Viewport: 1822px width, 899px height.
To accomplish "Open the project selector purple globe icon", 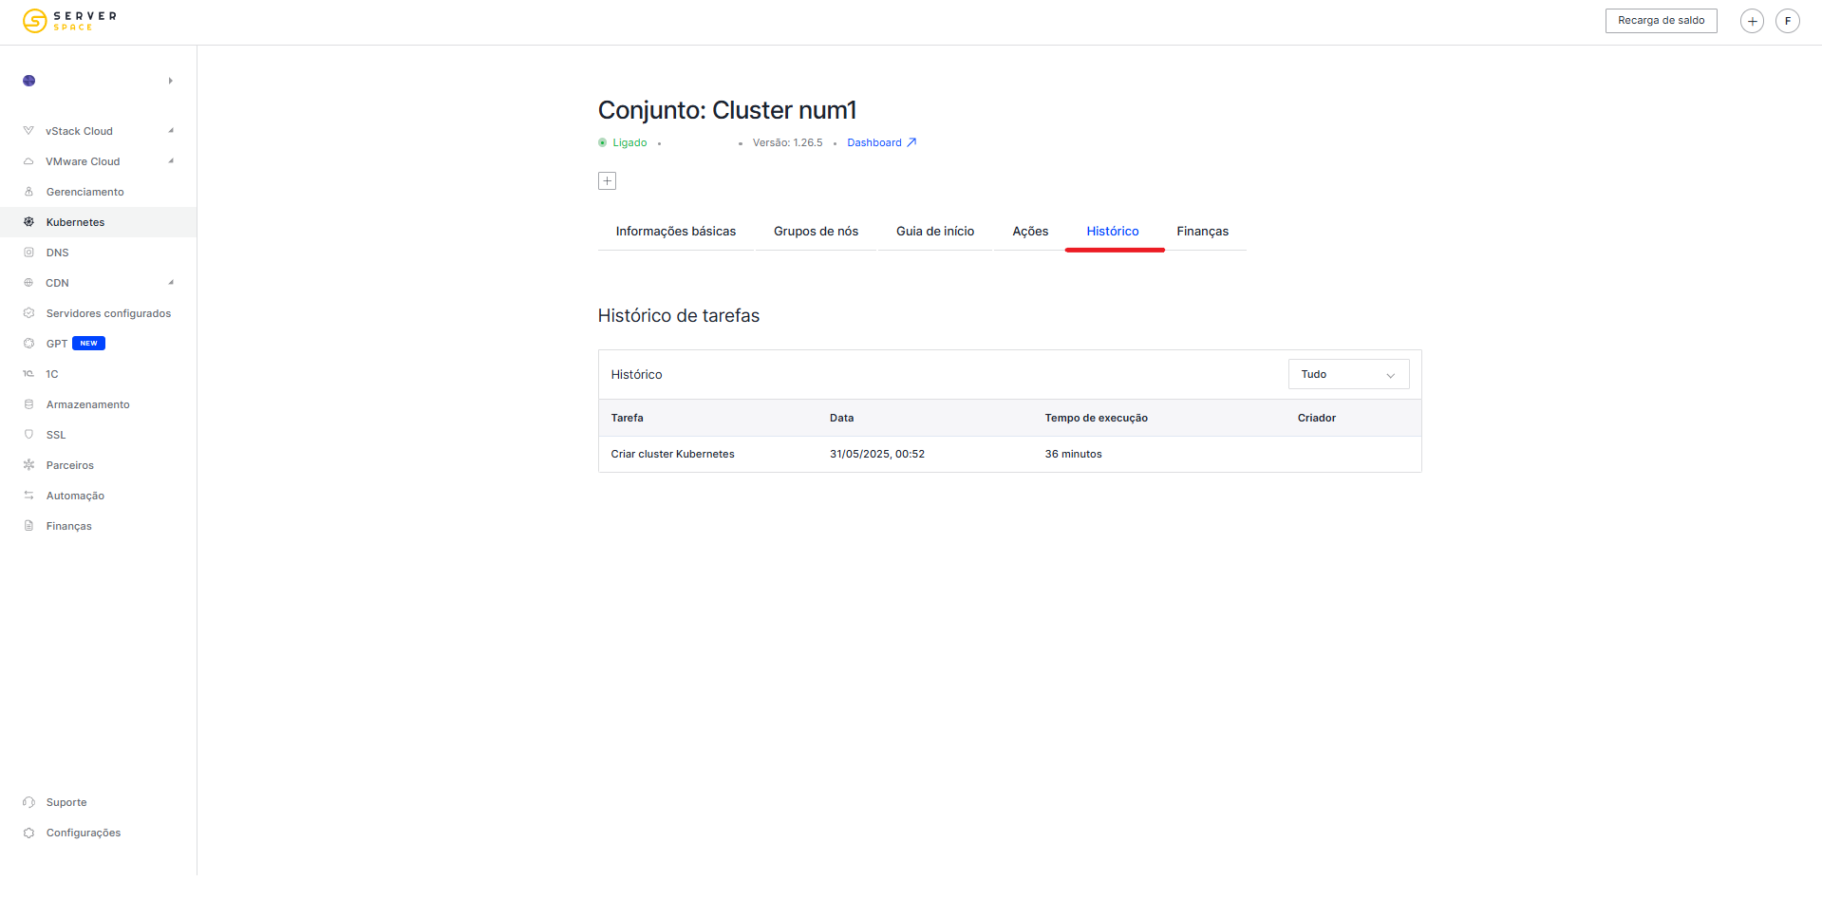I will click(29, 81).
